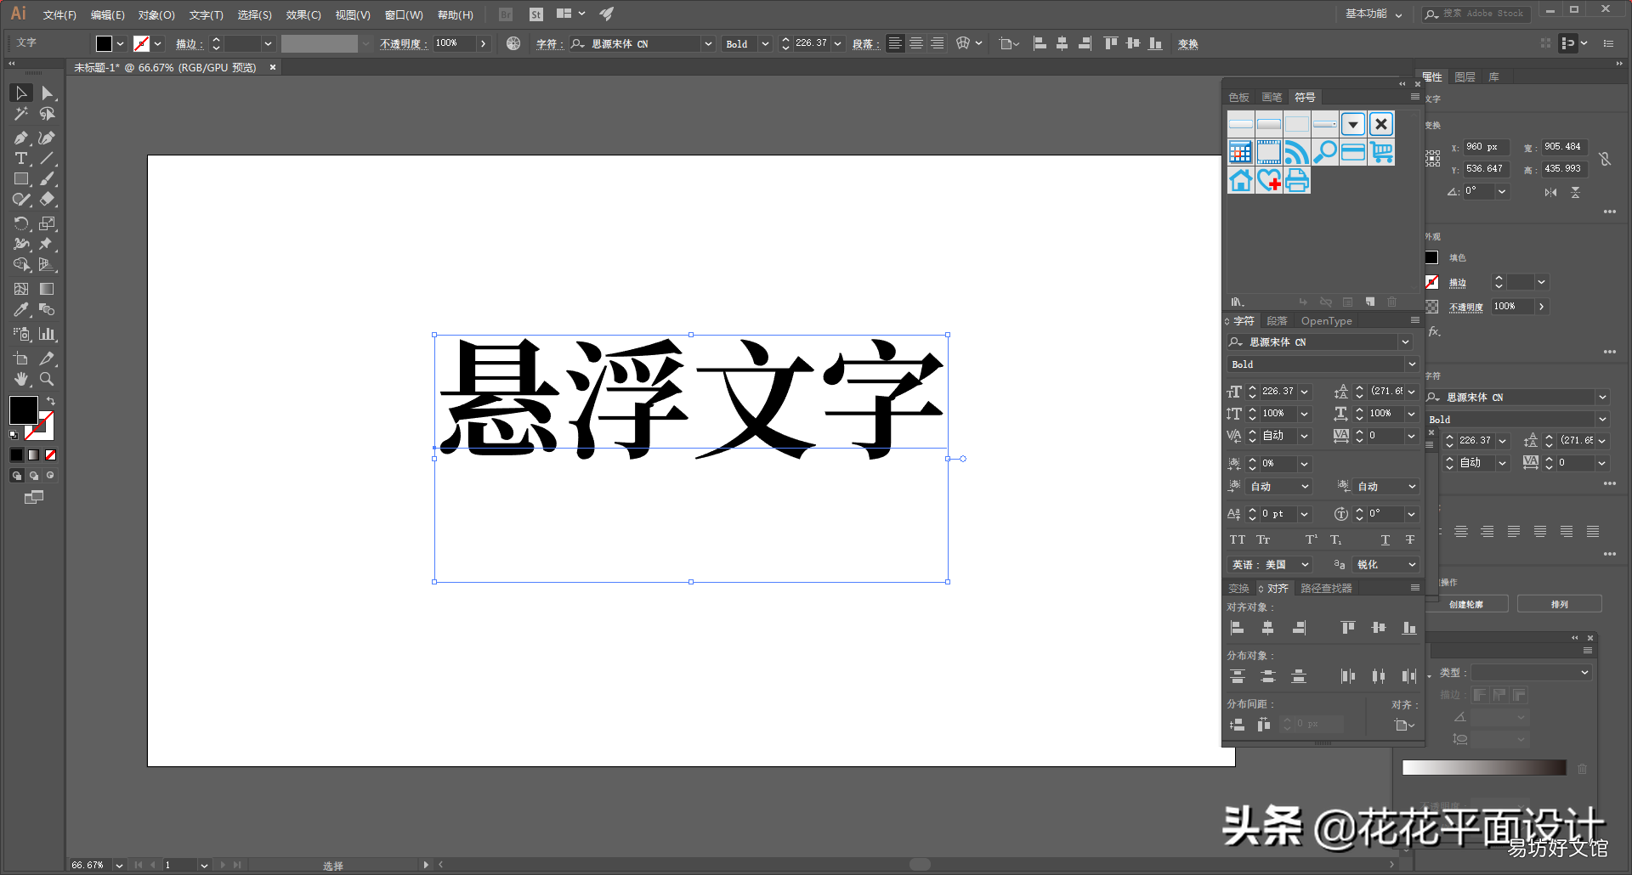Screen dimensions: 1632x875
Task: Click 变换 in the control bar
Action: click(x=1188, y=43)
